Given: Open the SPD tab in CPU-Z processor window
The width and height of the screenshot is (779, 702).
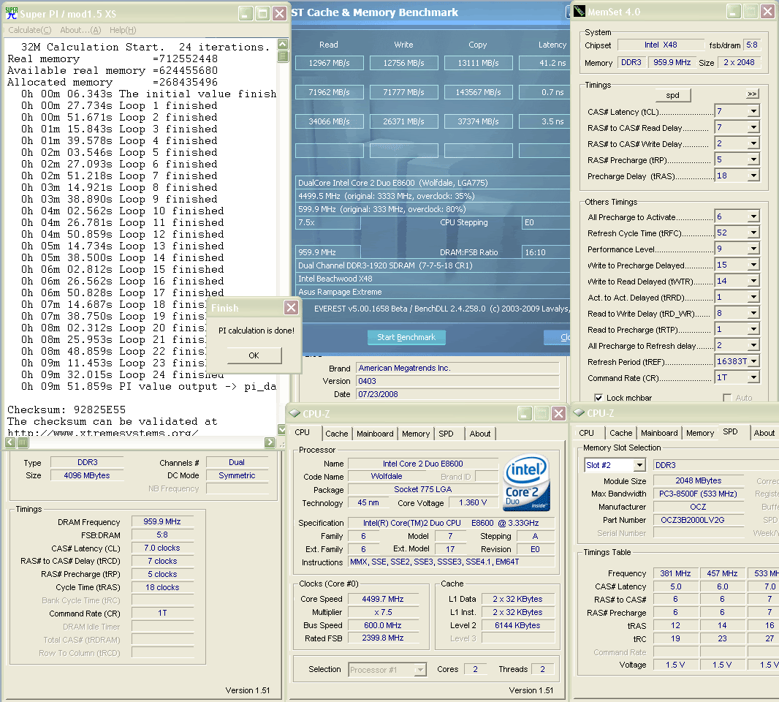Looking at the screenshot, I should 446,434.
